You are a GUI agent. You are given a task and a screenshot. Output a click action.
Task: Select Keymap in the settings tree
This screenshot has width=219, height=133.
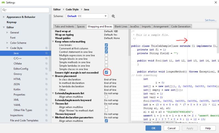[x=11, y=22]
